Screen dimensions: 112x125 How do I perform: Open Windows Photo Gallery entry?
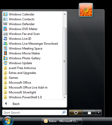[x=25, y=58]
